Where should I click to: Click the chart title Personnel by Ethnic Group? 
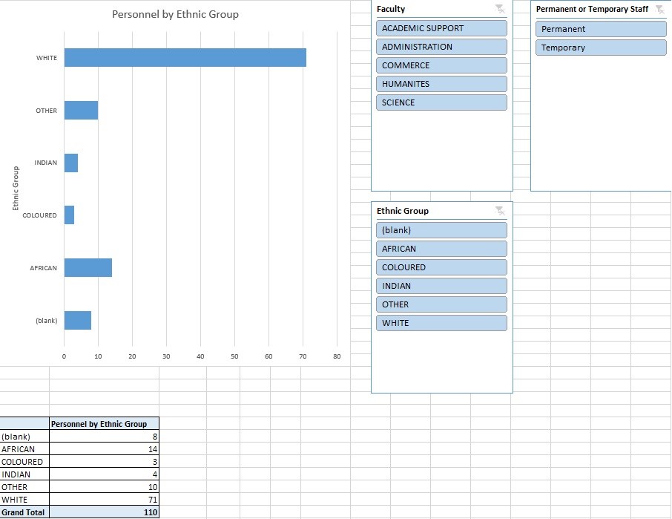point(175,14)
